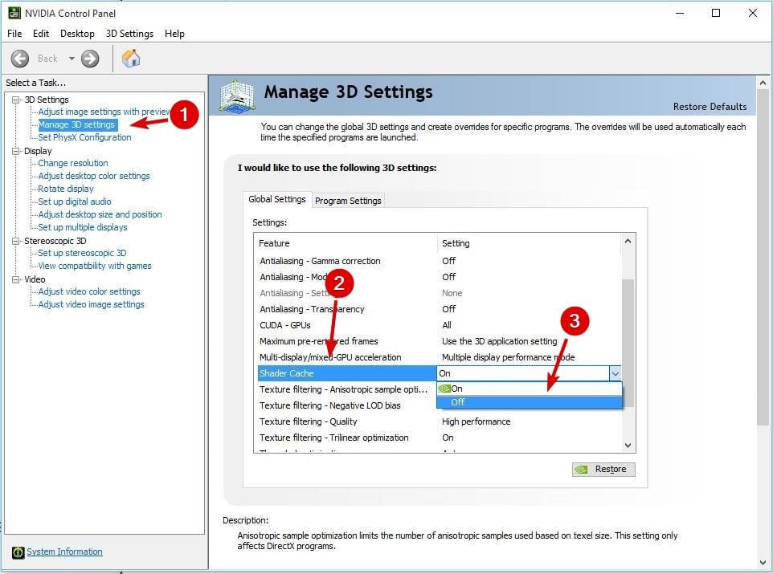Click main panel scroll-down arrow

point(763,563)
